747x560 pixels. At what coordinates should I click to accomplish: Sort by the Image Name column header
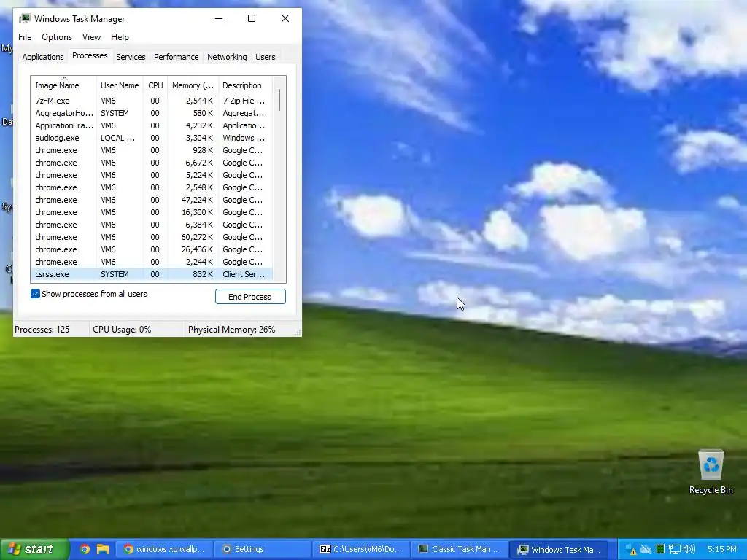pyautogui.click(x=63, y=85)
